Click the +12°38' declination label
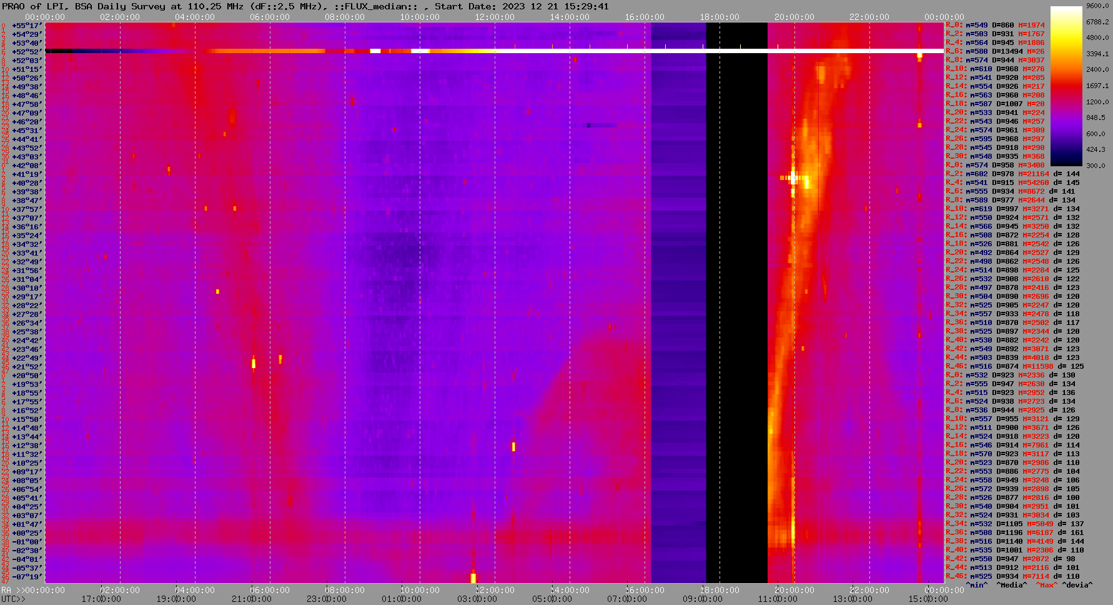 (x=27, y=446)
